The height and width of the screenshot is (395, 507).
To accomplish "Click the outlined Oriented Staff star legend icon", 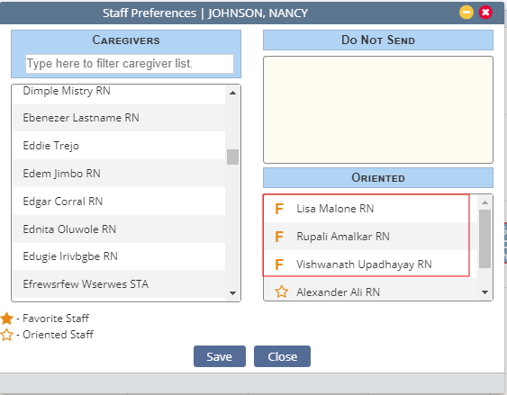I will [6, 335].
